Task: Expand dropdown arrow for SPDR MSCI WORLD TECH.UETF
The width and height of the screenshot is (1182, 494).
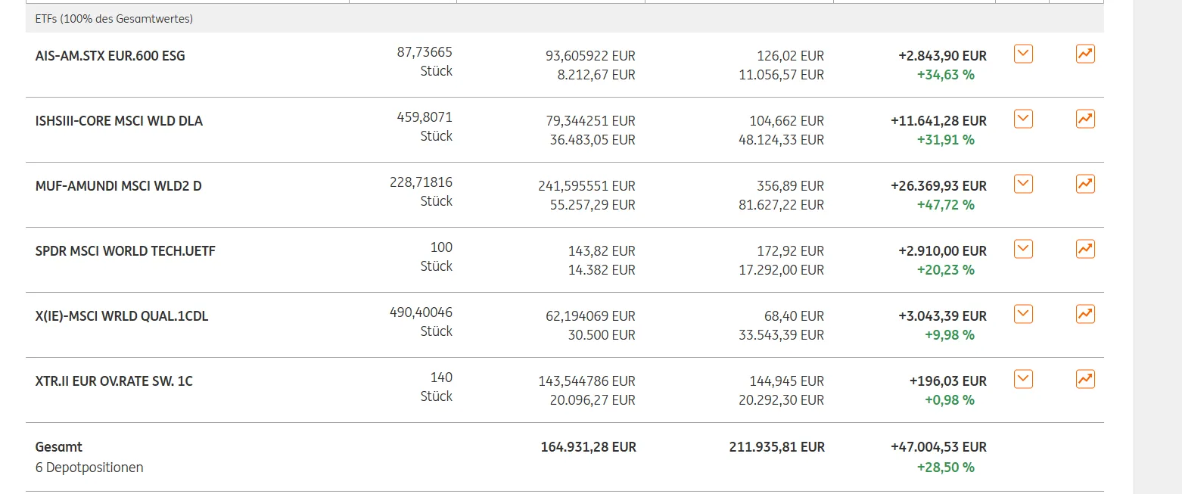Action: tap(1023, 249)
